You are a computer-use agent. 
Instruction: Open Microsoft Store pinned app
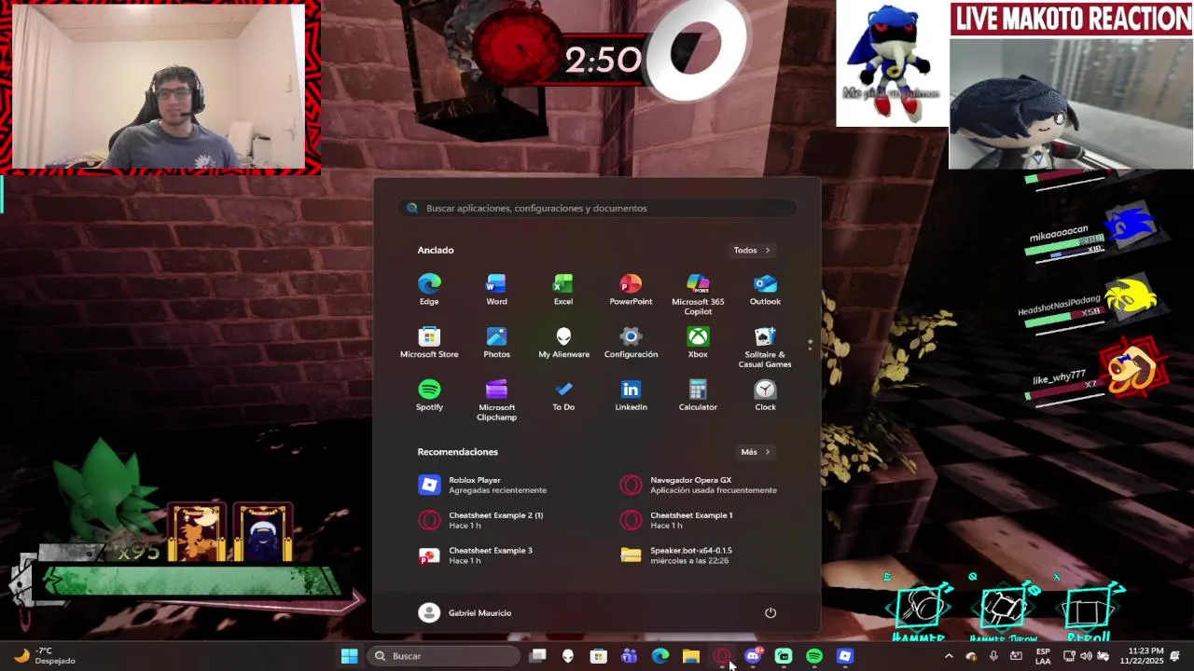pyautogui.click(x=429, y=342)
